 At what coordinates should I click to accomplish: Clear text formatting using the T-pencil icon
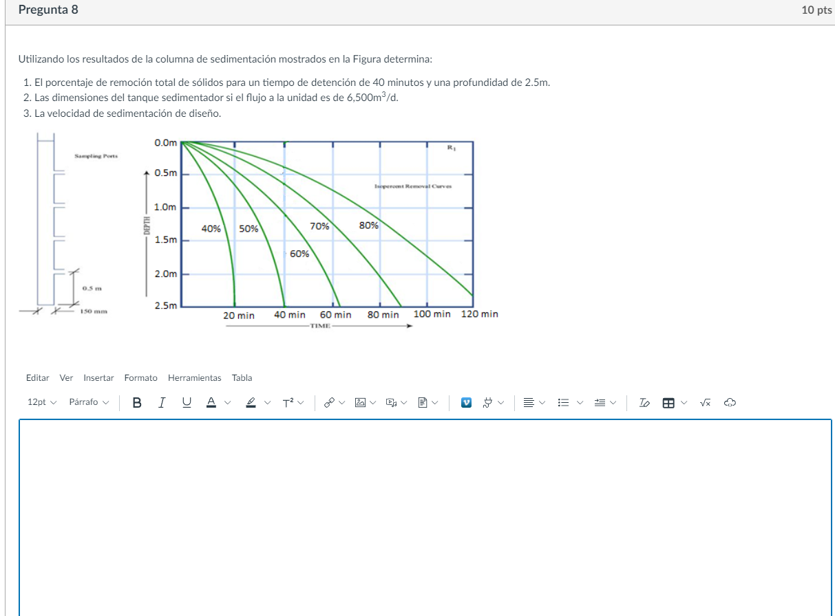coord(644,402)
